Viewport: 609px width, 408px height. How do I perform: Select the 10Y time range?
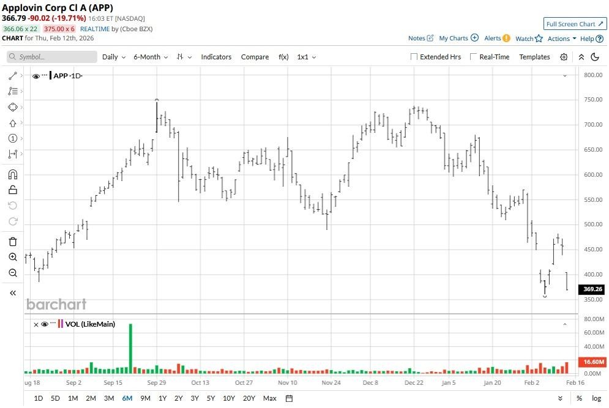click(x=229, y=398)
